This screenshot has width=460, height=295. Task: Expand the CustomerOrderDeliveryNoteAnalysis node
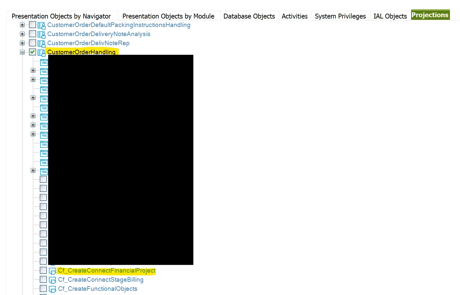22,34
